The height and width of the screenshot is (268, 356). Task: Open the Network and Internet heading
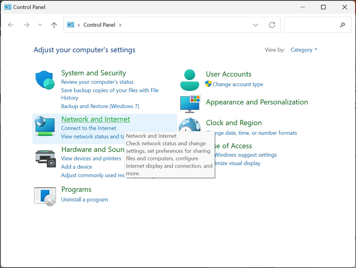(96, 119)
